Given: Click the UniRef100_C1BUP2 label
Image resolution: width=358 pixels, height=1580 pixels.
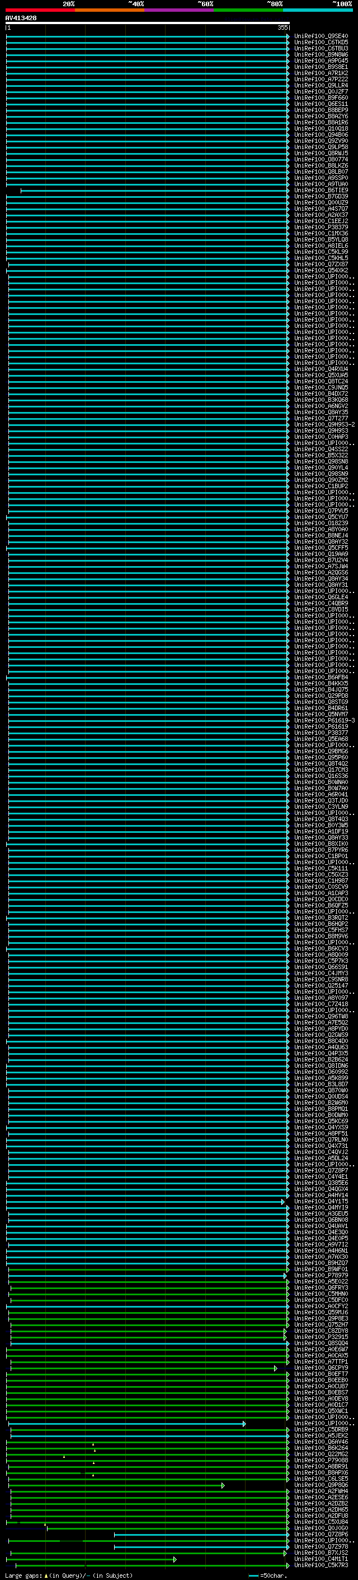Looking at the screenshot, I should point(321,486).
